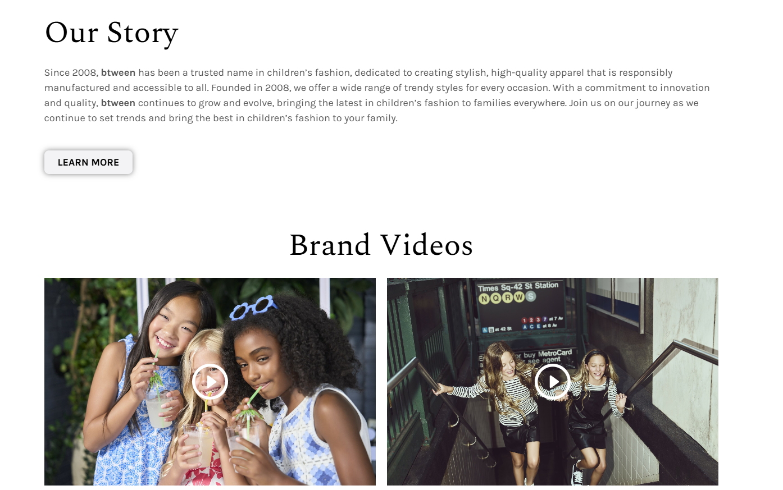The width and height of the screenshot is (783, 490).
Task: Click the blue sunglasses on the girl's hair
Action: click(253, 307)
